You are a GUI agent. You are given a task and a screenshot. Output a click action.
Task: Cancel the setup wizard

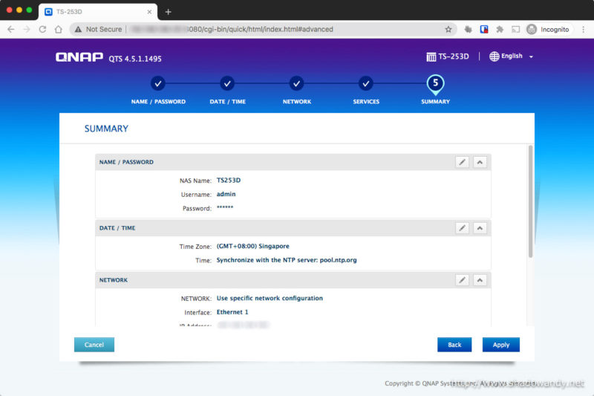click(94, 345)
